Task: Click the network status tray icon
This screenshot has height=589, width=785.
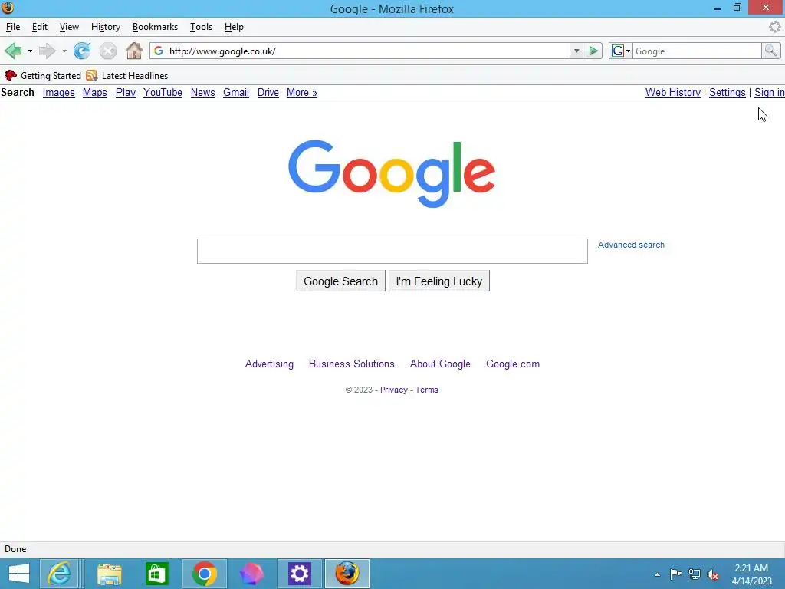Action: [x=695, y=574]
